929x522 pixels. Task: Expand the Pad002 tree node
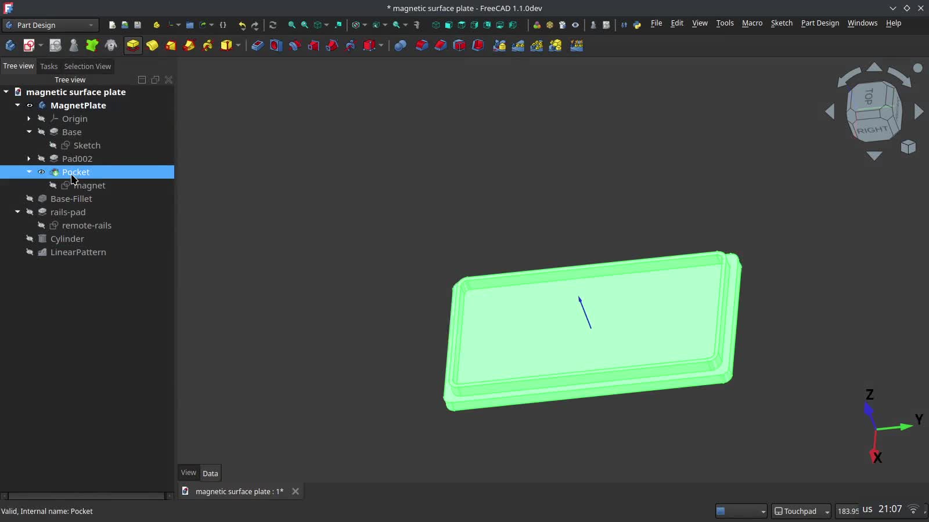29,158
